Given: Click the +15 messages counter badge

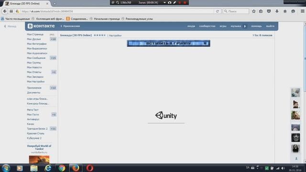Looking at the screenshot, I should click(53, 58).
